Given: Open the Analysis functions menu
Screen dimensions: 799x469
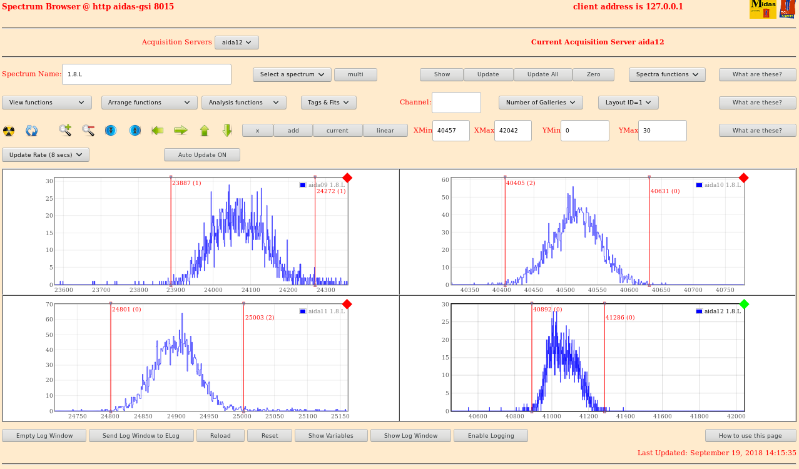Looking at the screenshot, I should pos(243,103).
